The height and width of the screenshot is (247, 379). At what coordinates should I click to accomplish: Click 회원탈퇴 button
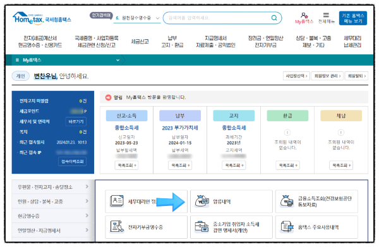point(356,76)
